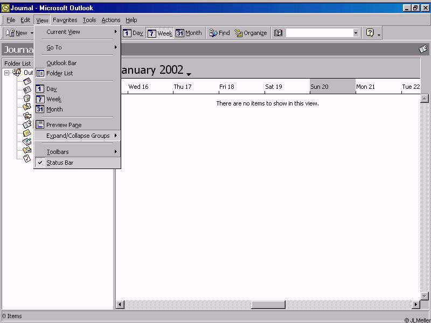Click the horizontal scrollbar right arrow
The image size is (431, 323).
point(416,304)
